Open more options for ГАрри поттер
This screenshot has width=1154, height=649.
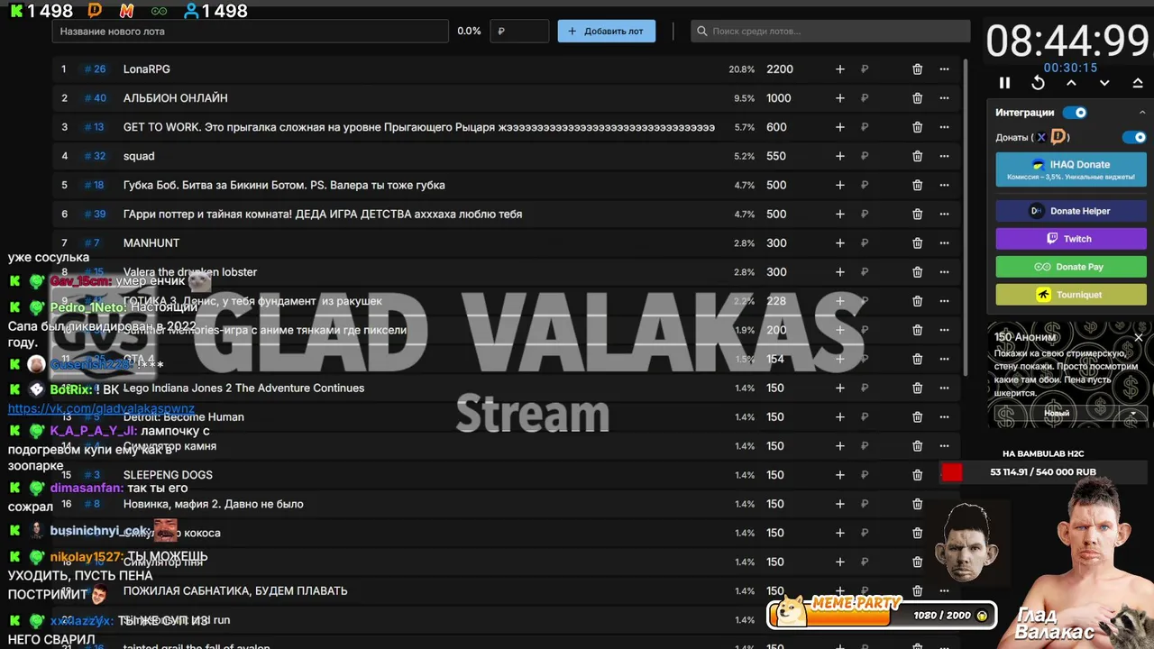tap(944, 214)
